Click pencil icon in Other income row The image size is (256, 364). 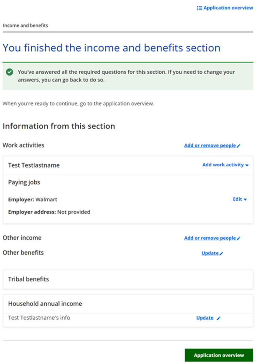(x=239, y=239)
